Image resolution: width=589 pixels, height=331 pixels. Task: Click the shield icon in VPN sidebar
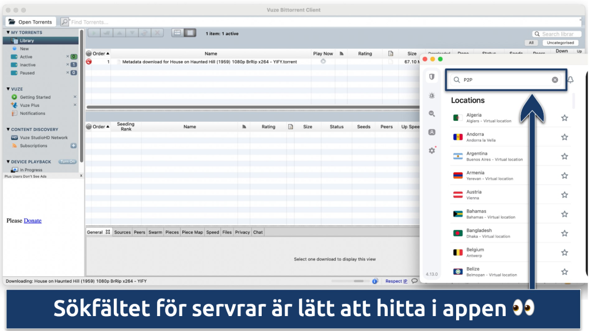click(x=431, y=77)
